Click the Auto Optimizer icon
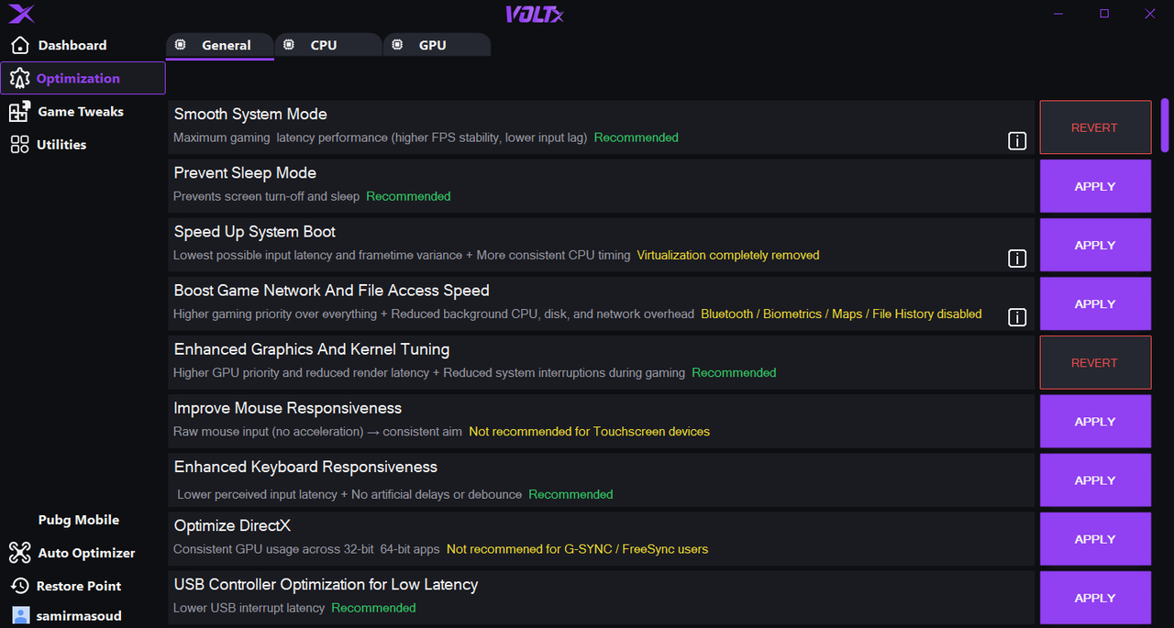 (19, 553)
